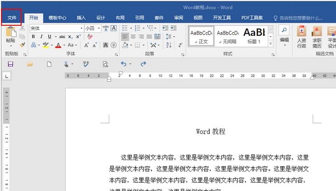This screenshot has width=336, height=191.
Task: Click the phonetic guide wén icon
Action: click(x=105, y=28)
